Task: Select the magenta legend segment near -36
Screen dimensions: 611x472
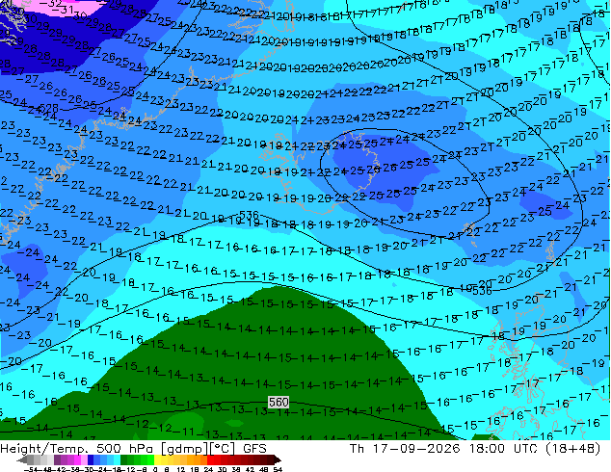Action: pos(77,460)
